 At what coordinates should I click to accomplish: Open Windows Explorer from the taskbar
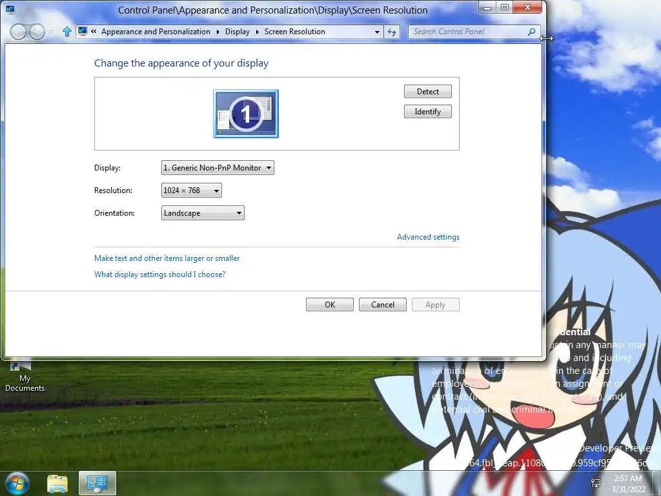(57, 483)
